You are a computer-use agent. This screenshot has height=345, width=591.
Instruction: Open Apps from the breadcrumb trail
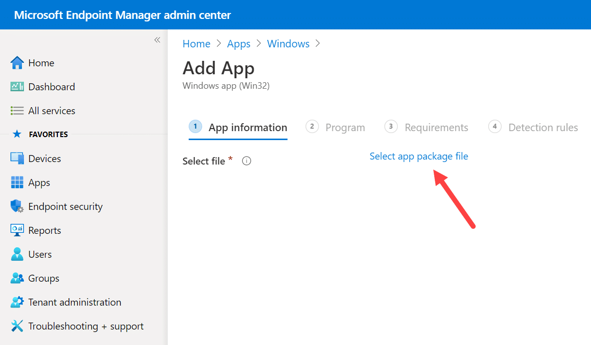pos(239,43)
